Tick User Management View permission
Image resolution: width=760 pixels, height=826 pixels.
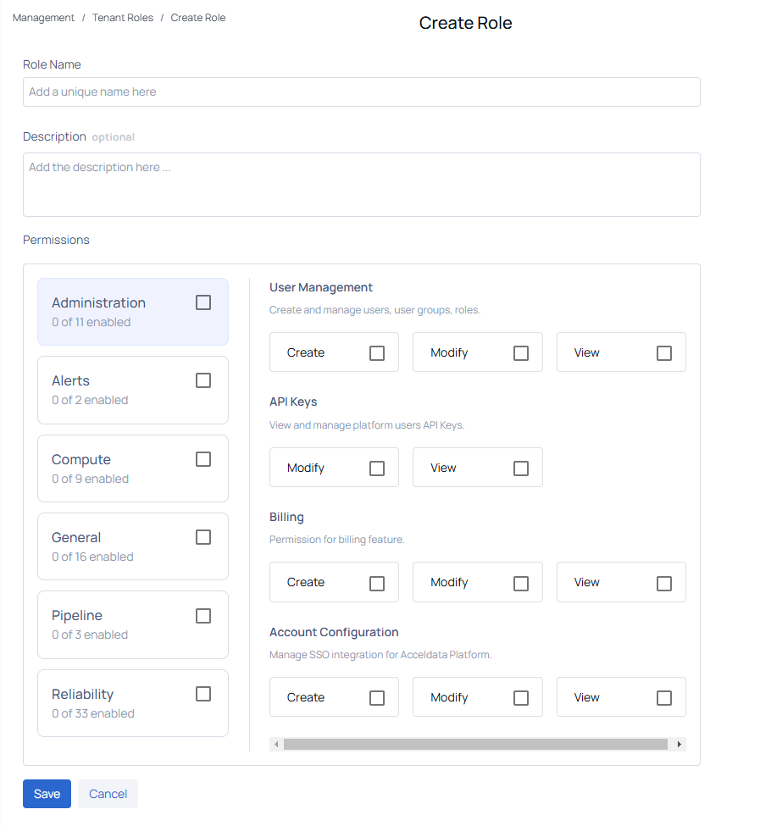[x=664, y=353]
